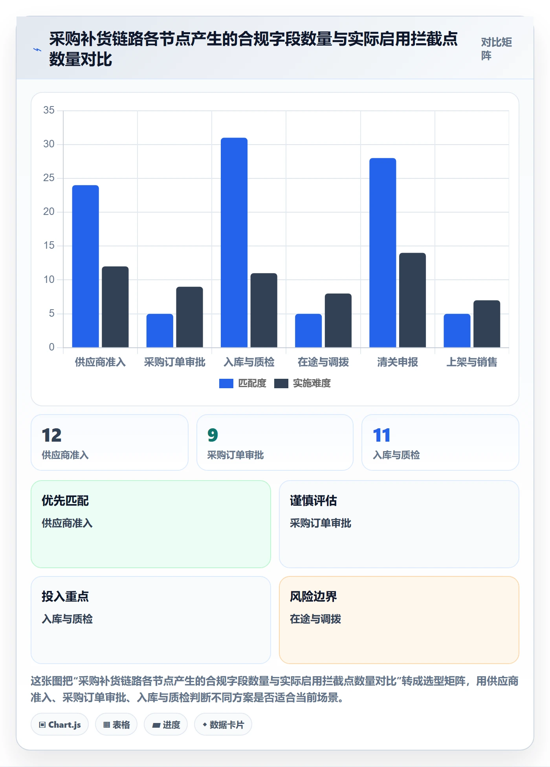Click the stat card showing 9

coord(275,442)
